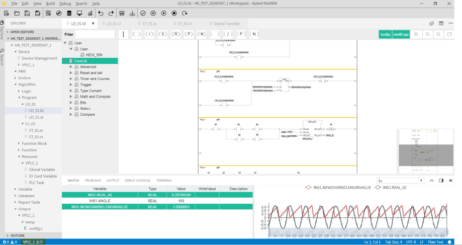Open the editor more actions ellipsis
This screenshot has height=245, width=462.
click(451, 23)
